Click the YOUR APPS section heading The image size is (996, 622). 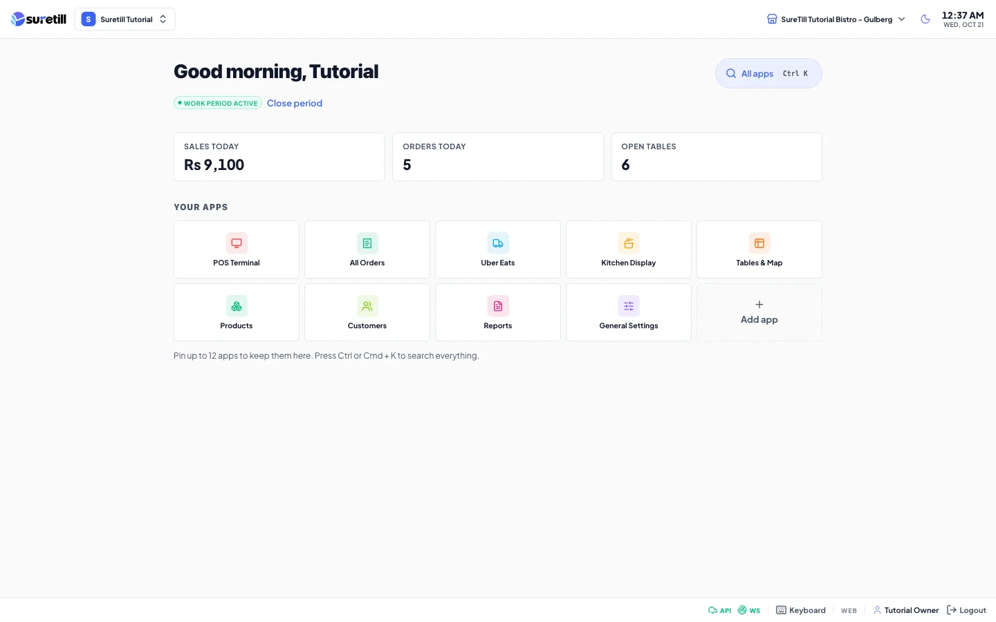click(x=201, y=207)
